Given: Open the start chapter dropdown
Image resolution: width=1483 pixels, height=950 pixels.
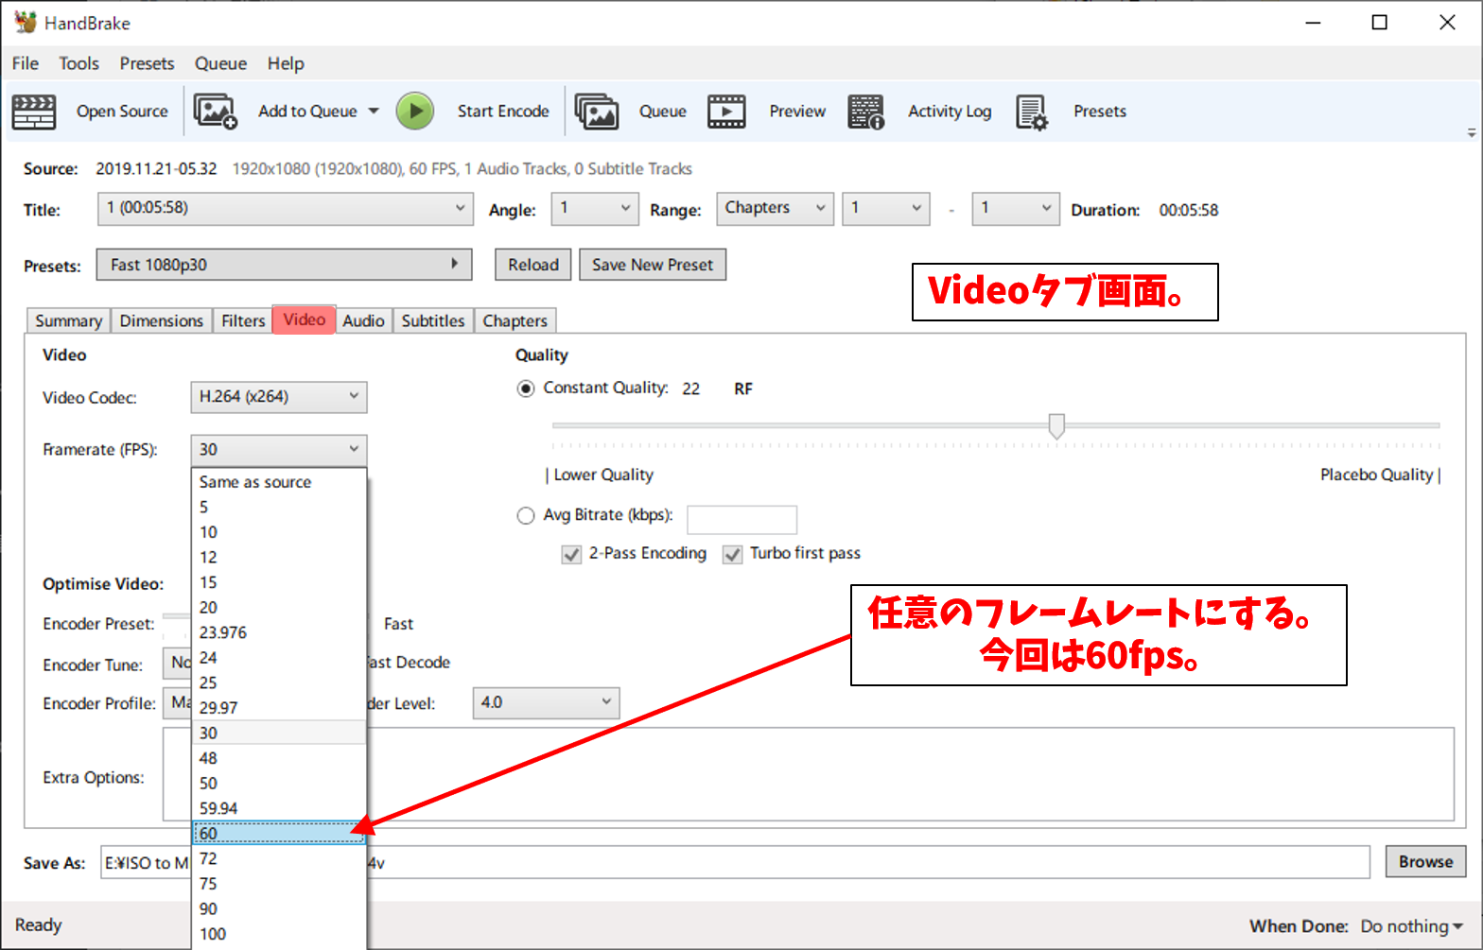Looking at the screenshot, I should click(x=885, y=209).
